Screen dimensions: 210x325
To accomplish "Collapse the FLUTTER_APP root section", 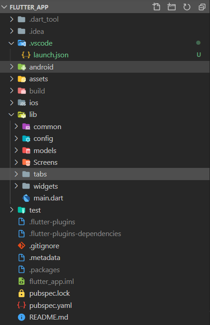I will click(4, 7).
